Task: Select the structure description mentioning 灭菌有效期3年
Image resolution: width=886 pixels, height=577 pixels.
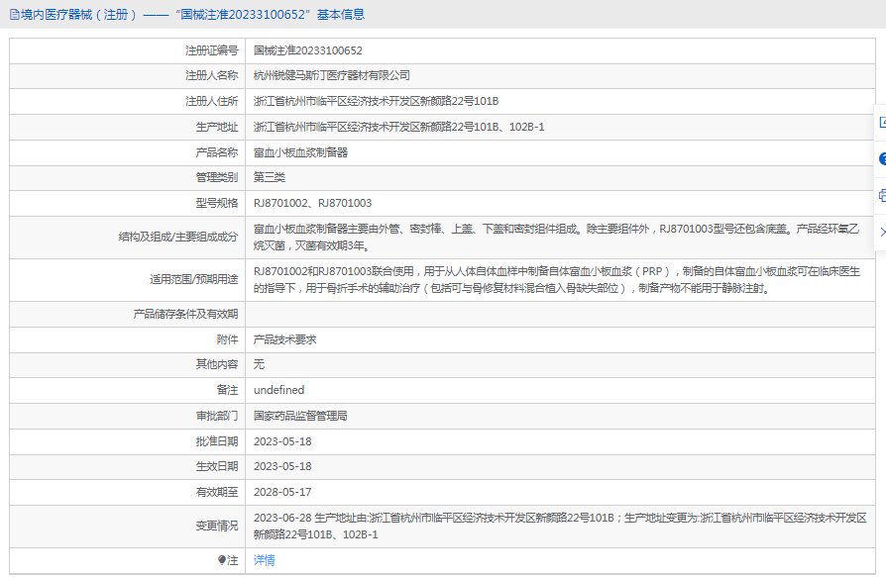Action: 557,238
